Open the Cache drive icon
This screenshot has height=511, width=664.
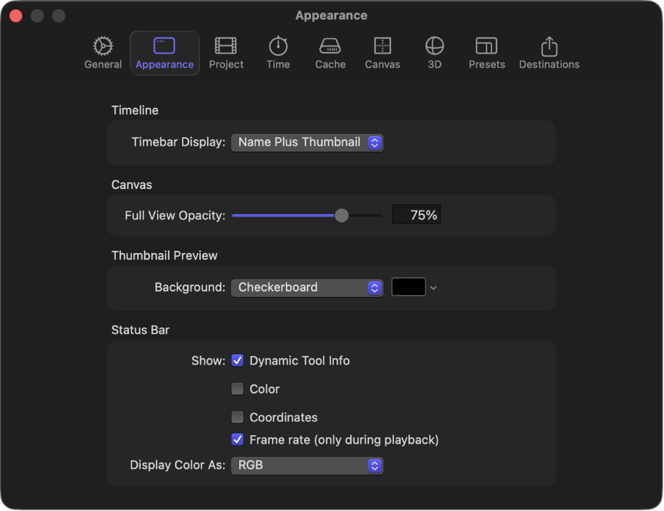click(x=330, y=46)
